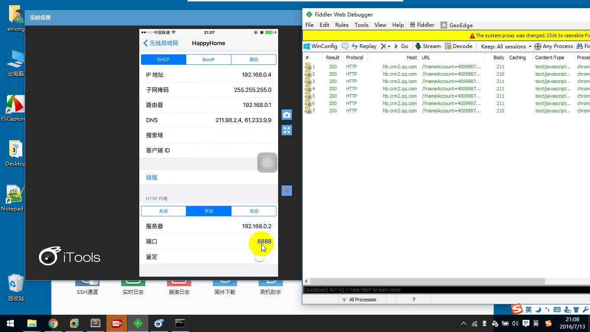The image size is (590, 332).
Task: Click the yellow system proxy changed warning bar
Action: (446, 35)
